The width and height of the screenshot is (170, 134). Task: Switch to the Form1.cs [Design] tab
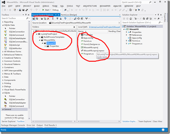click(x=69, y=15)
